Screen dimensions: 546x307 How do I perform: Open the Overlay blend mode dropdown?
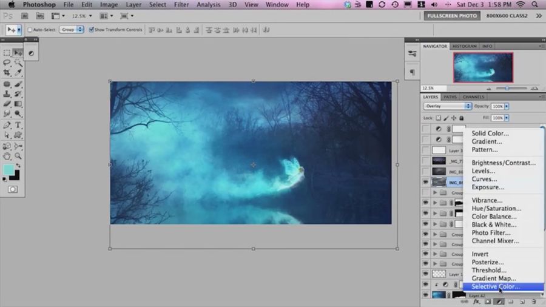tap(448, 106)
